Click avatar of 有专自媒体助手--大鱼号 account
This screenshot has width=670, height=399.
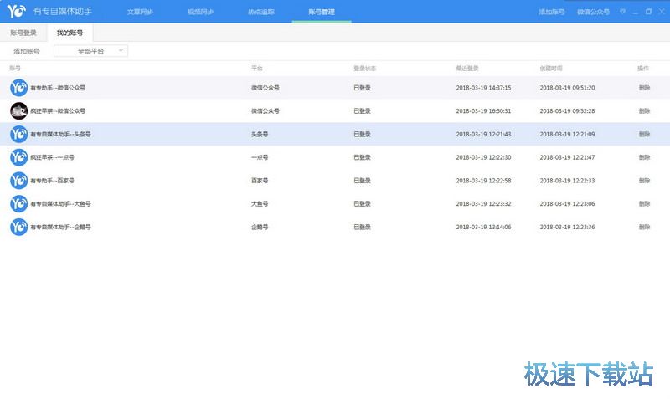click(x=18, y=203)
